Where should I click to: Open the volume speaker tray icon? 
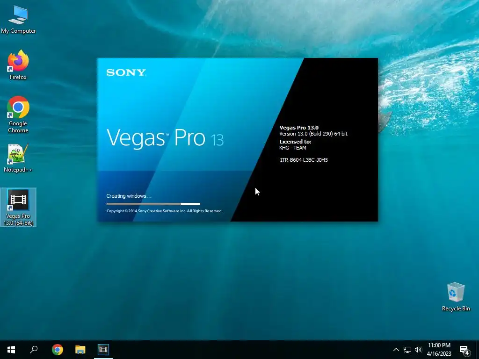tap(418, 350)
